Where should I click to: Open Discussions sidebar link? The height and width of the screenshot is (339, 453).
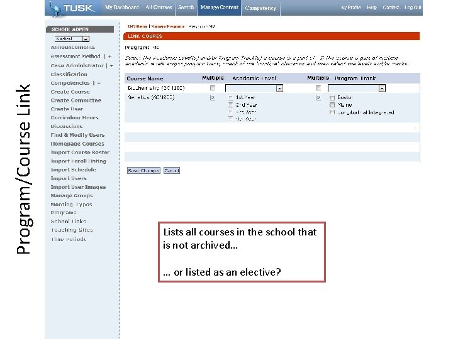[x=67, y=126]
